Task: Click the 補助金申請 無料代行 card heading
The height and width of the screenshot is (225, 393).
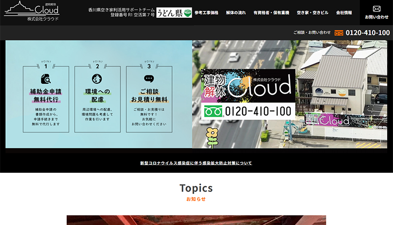Action: pyautogui.click(x=46, y=95)
